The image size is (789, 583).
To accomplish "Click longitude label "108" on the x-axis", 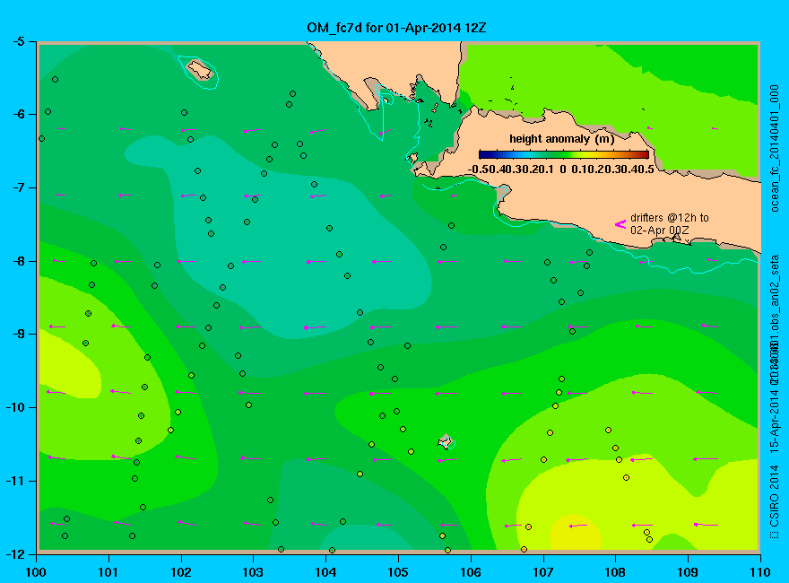I will tap(615, 572).
